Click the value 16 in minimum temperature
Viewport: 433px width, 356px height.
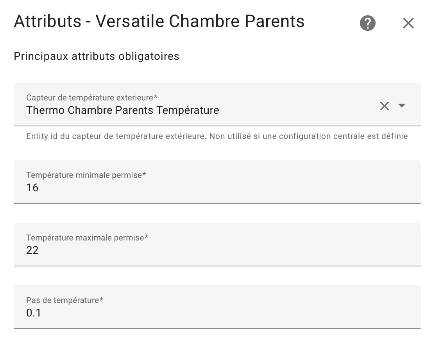point(32,188)
